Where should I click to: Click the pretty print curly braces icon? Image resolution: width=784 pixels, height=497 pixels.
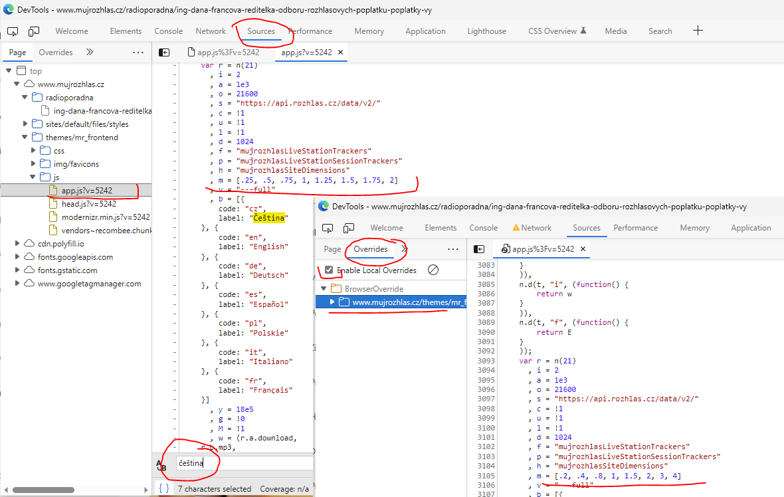[163, 488]
